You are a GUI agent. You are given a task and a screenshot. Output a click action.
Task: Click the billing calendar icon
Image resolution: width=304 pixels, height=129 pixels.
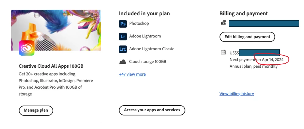click(223, 52)
